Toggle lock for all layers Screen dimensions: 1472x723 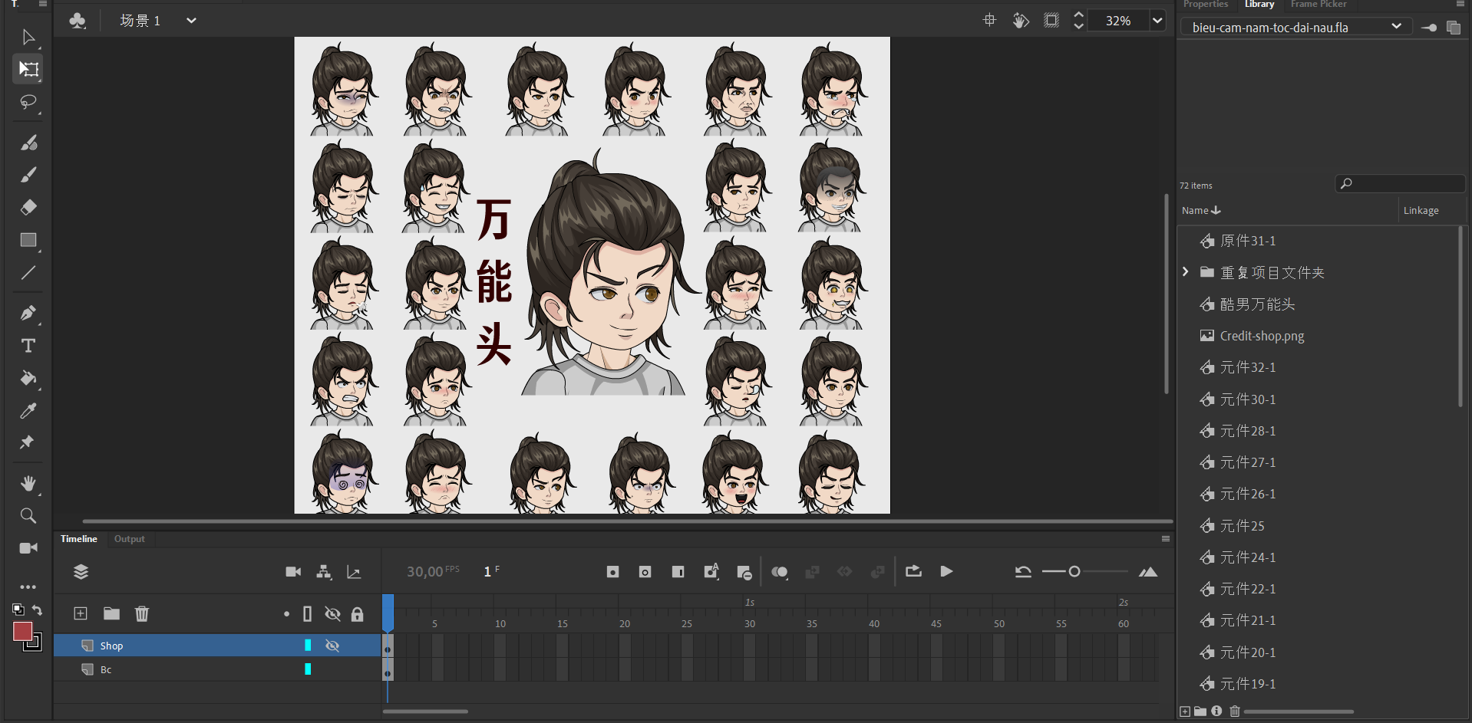[x=357, y=614]
